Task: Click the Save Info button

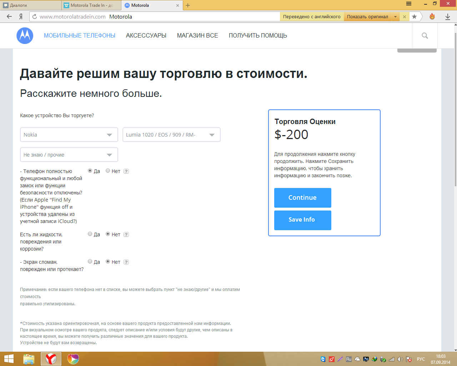Action: pyautogui.click(x=303, y=220)
